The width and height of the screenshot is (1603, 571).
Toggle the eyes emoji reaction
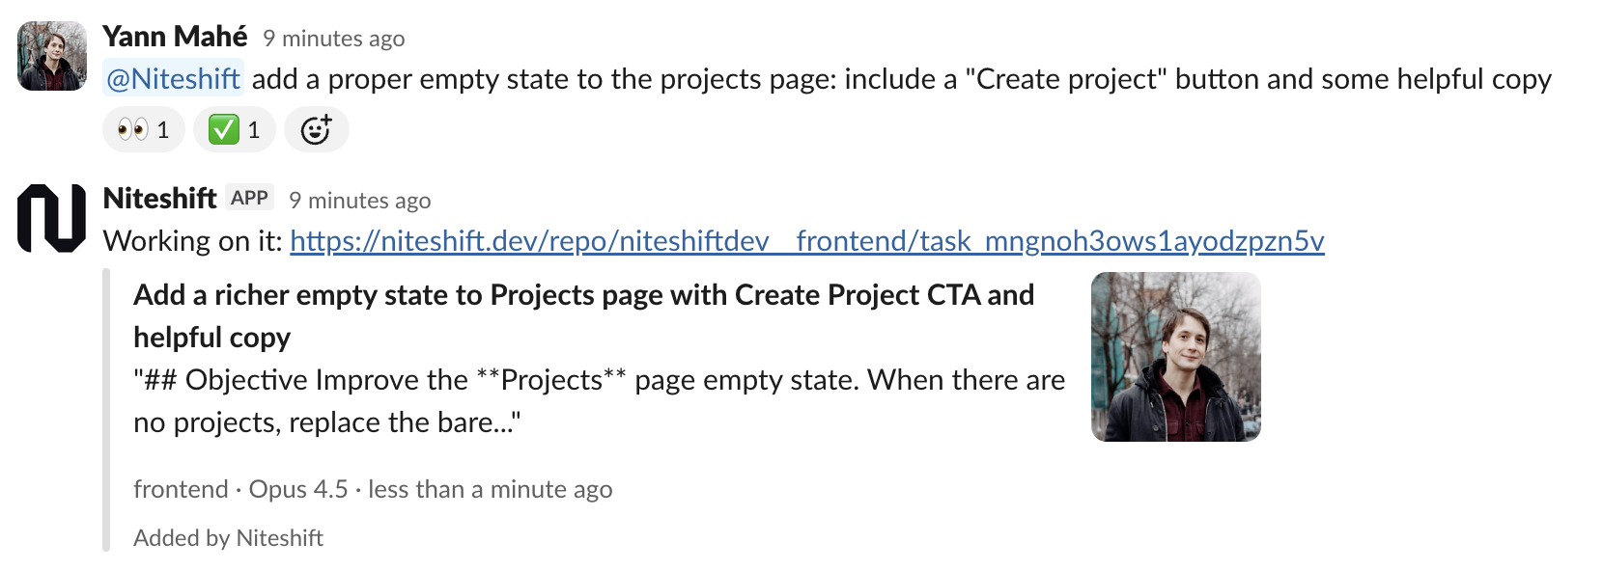tap(143, 129)
